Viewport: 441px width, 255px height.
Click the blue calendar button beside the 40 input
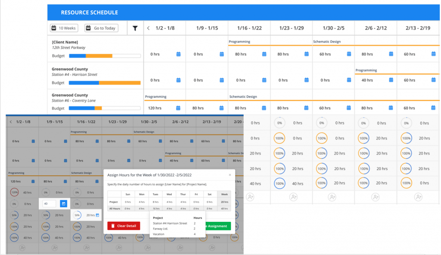(64, 203)
